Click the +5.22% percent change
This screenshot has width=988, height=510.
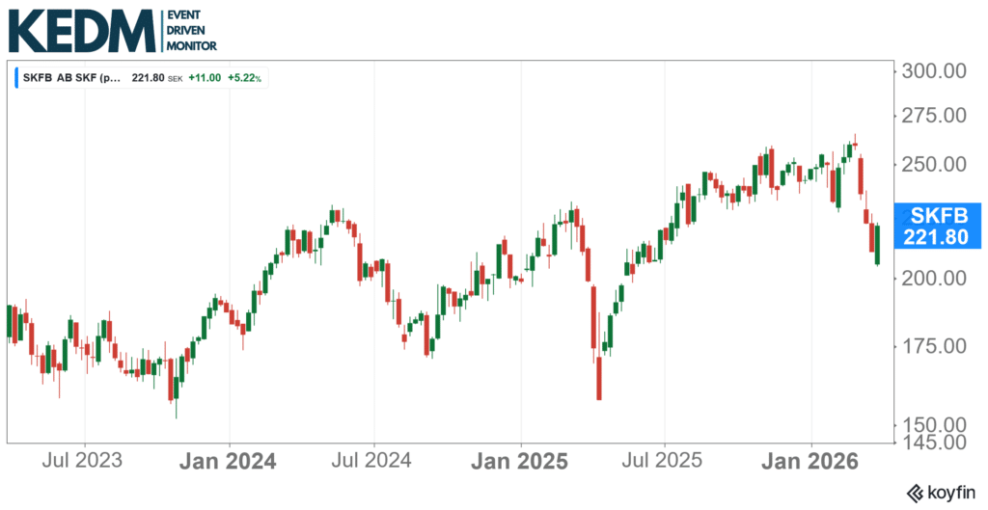(x=245, y=77)
